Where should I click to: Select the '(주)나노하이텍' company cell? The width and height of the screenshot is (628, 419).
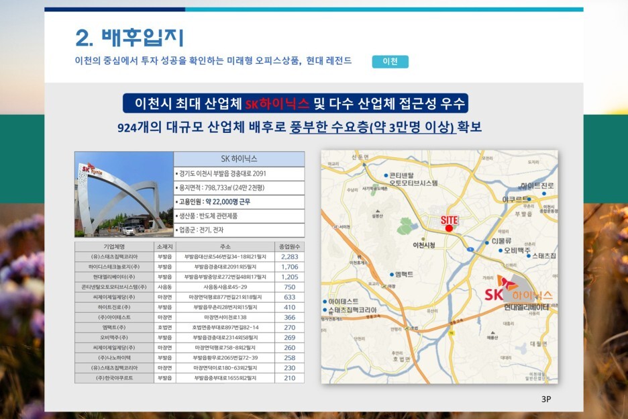[114, 358]
